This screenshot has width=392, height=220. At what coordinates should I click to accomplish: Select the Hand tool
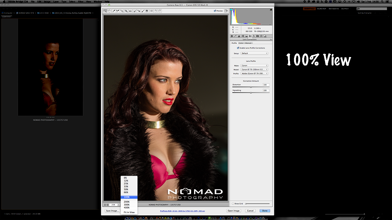coord(109,11)
